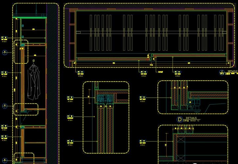Click the hanging coat illustration in the wardrobe
This screenshot has height=164, width=238.
point(33,82)
